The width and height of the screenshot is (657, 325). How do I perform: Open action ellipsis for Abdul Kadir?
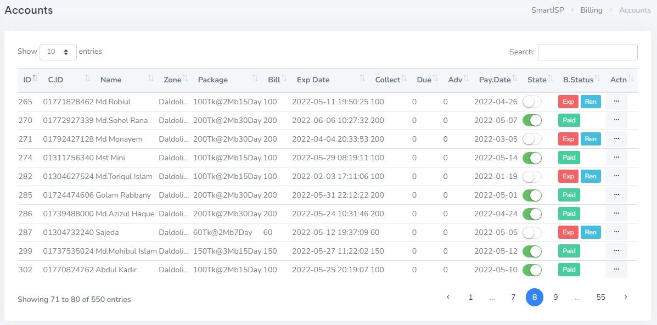pos(616,270)
